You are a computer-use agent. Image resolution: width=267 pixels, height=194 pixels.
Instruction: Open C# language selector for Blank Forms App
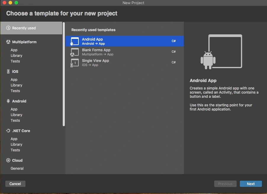[x=173, y=52]
